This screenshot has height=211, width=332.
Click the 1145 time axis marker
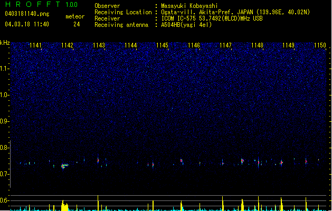pyautogui.click(x=162, y=45)
